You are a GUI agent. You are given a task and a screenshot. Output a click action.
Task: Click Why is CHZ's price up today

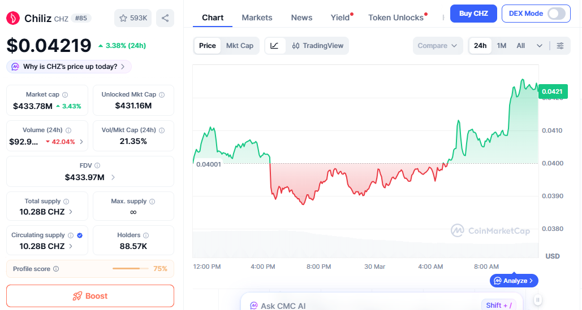(x=69, y=67)
